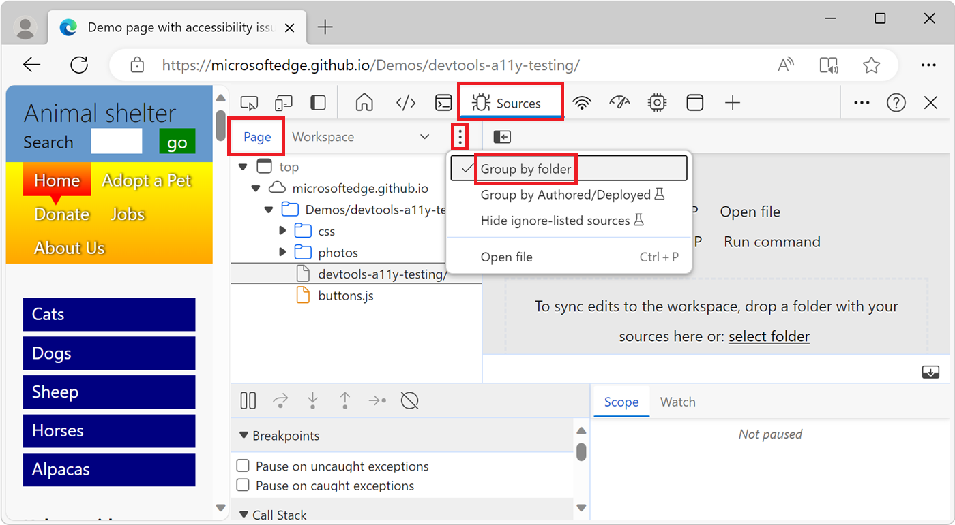Enable Pause on uncaught exceptions
955x525 pixels.
click(243, 466)
